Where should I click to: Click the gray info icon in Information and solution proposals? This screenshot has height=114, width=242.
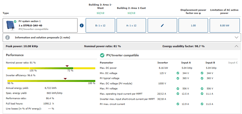(x=8, y=37)
